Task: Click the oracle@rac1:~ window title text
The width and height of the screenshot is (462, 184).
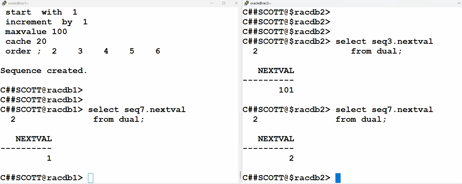Action: tap(18, 3)
